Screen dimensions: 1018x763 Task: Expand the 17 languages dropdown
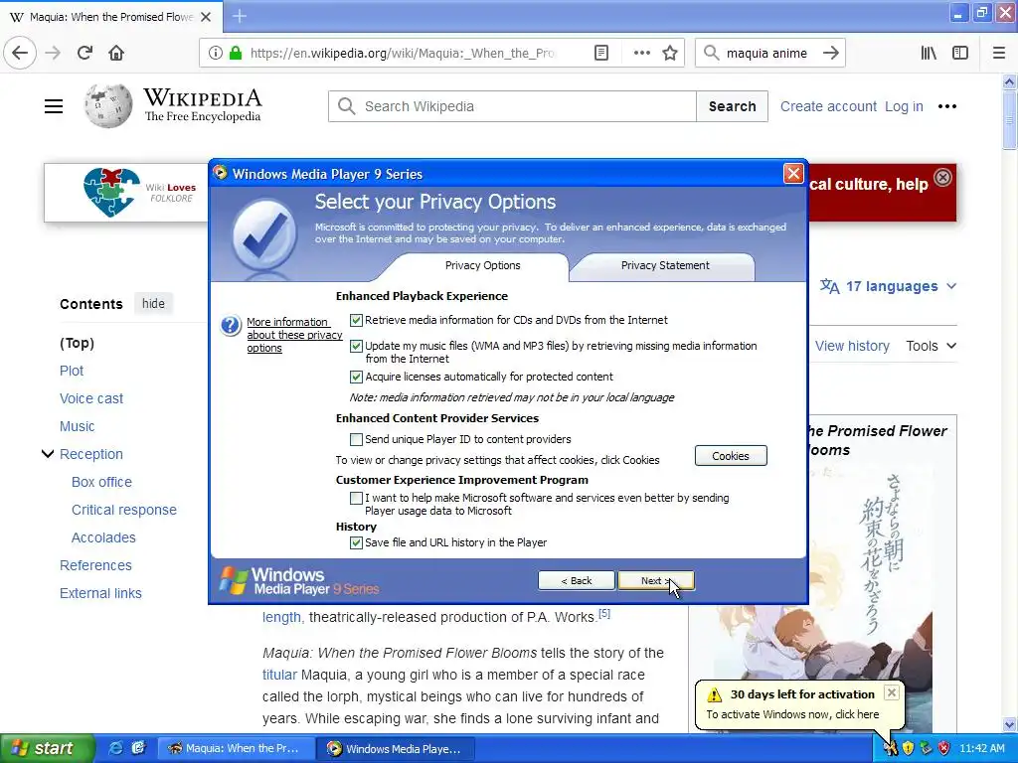(x=888, y=286)
